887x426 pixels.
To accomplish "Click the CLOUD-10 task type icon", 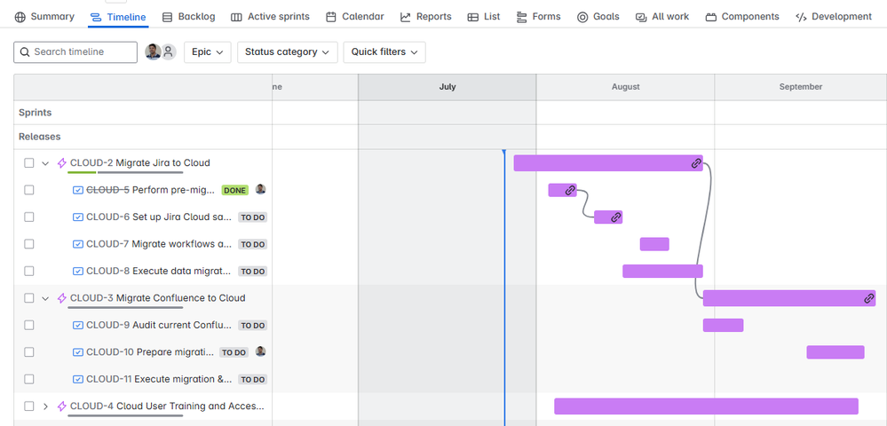I will point(78,351).
